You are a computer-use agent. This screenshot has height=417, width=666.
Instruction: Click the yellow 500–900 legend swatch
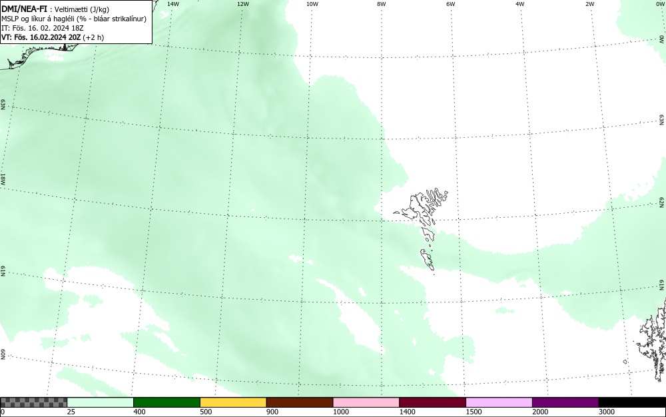tap(233, 402)
